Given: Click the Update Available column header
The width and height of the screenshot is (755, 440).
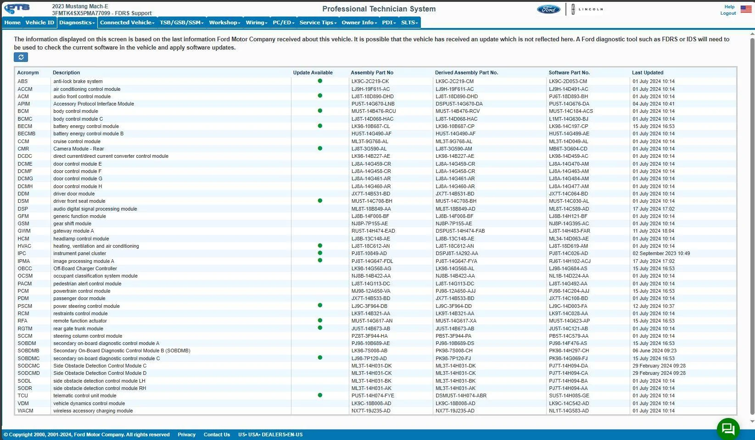Looking at the screenshot, I should click(313, 72).
